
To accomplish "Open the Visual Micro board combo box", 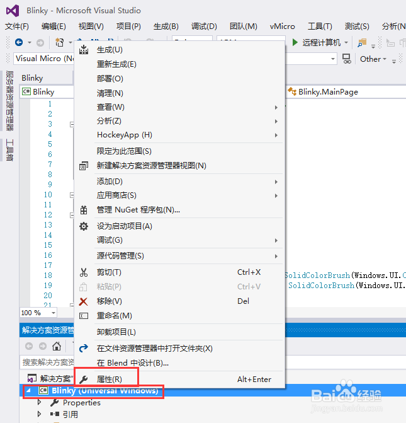I will pyautogui.click(x=43, y=59).
